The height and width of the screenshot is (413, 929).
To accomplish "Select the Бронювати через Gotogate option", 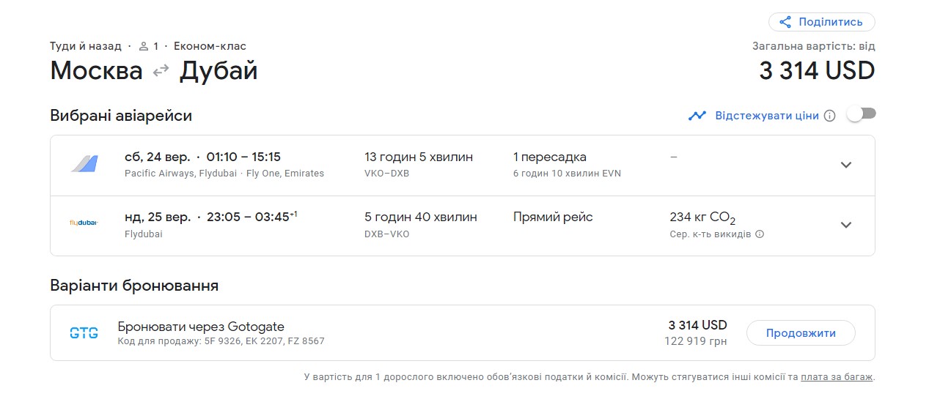I will [x=201, y=327].
